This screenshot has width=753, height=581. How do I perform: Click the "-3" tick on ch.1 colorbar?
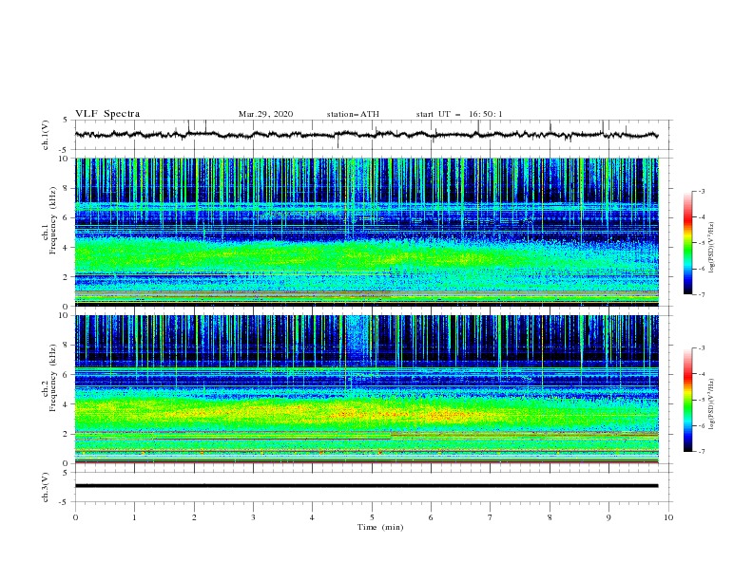pos(701,191)
